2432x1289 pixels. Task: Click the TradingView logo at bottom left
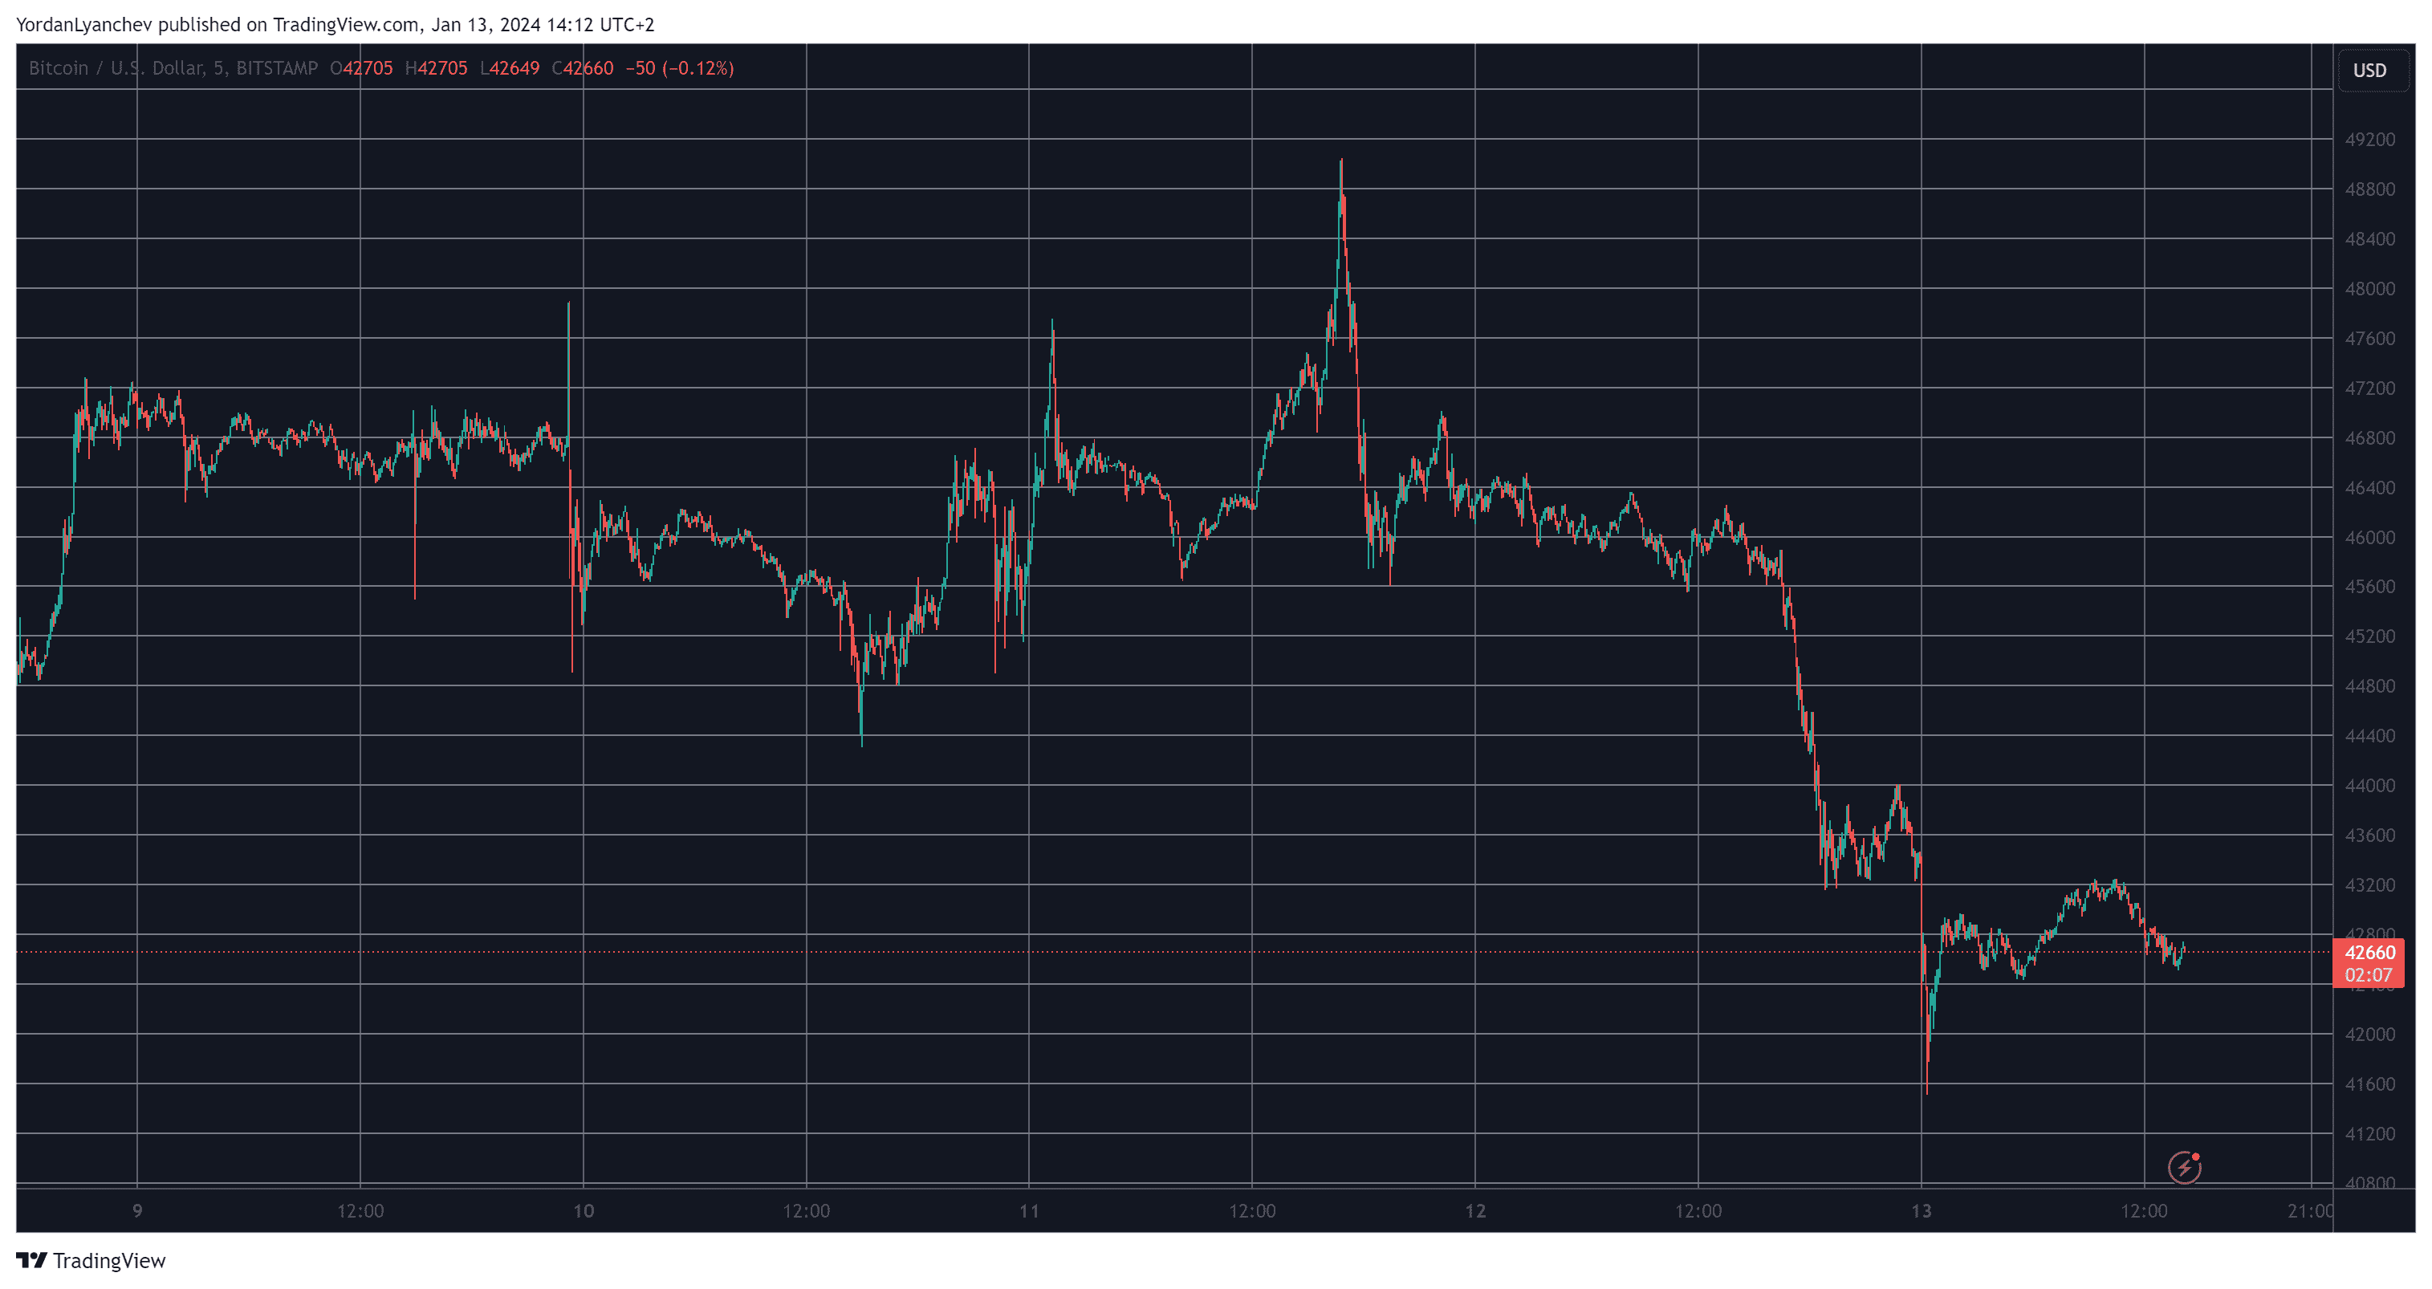coord(91,1261)
